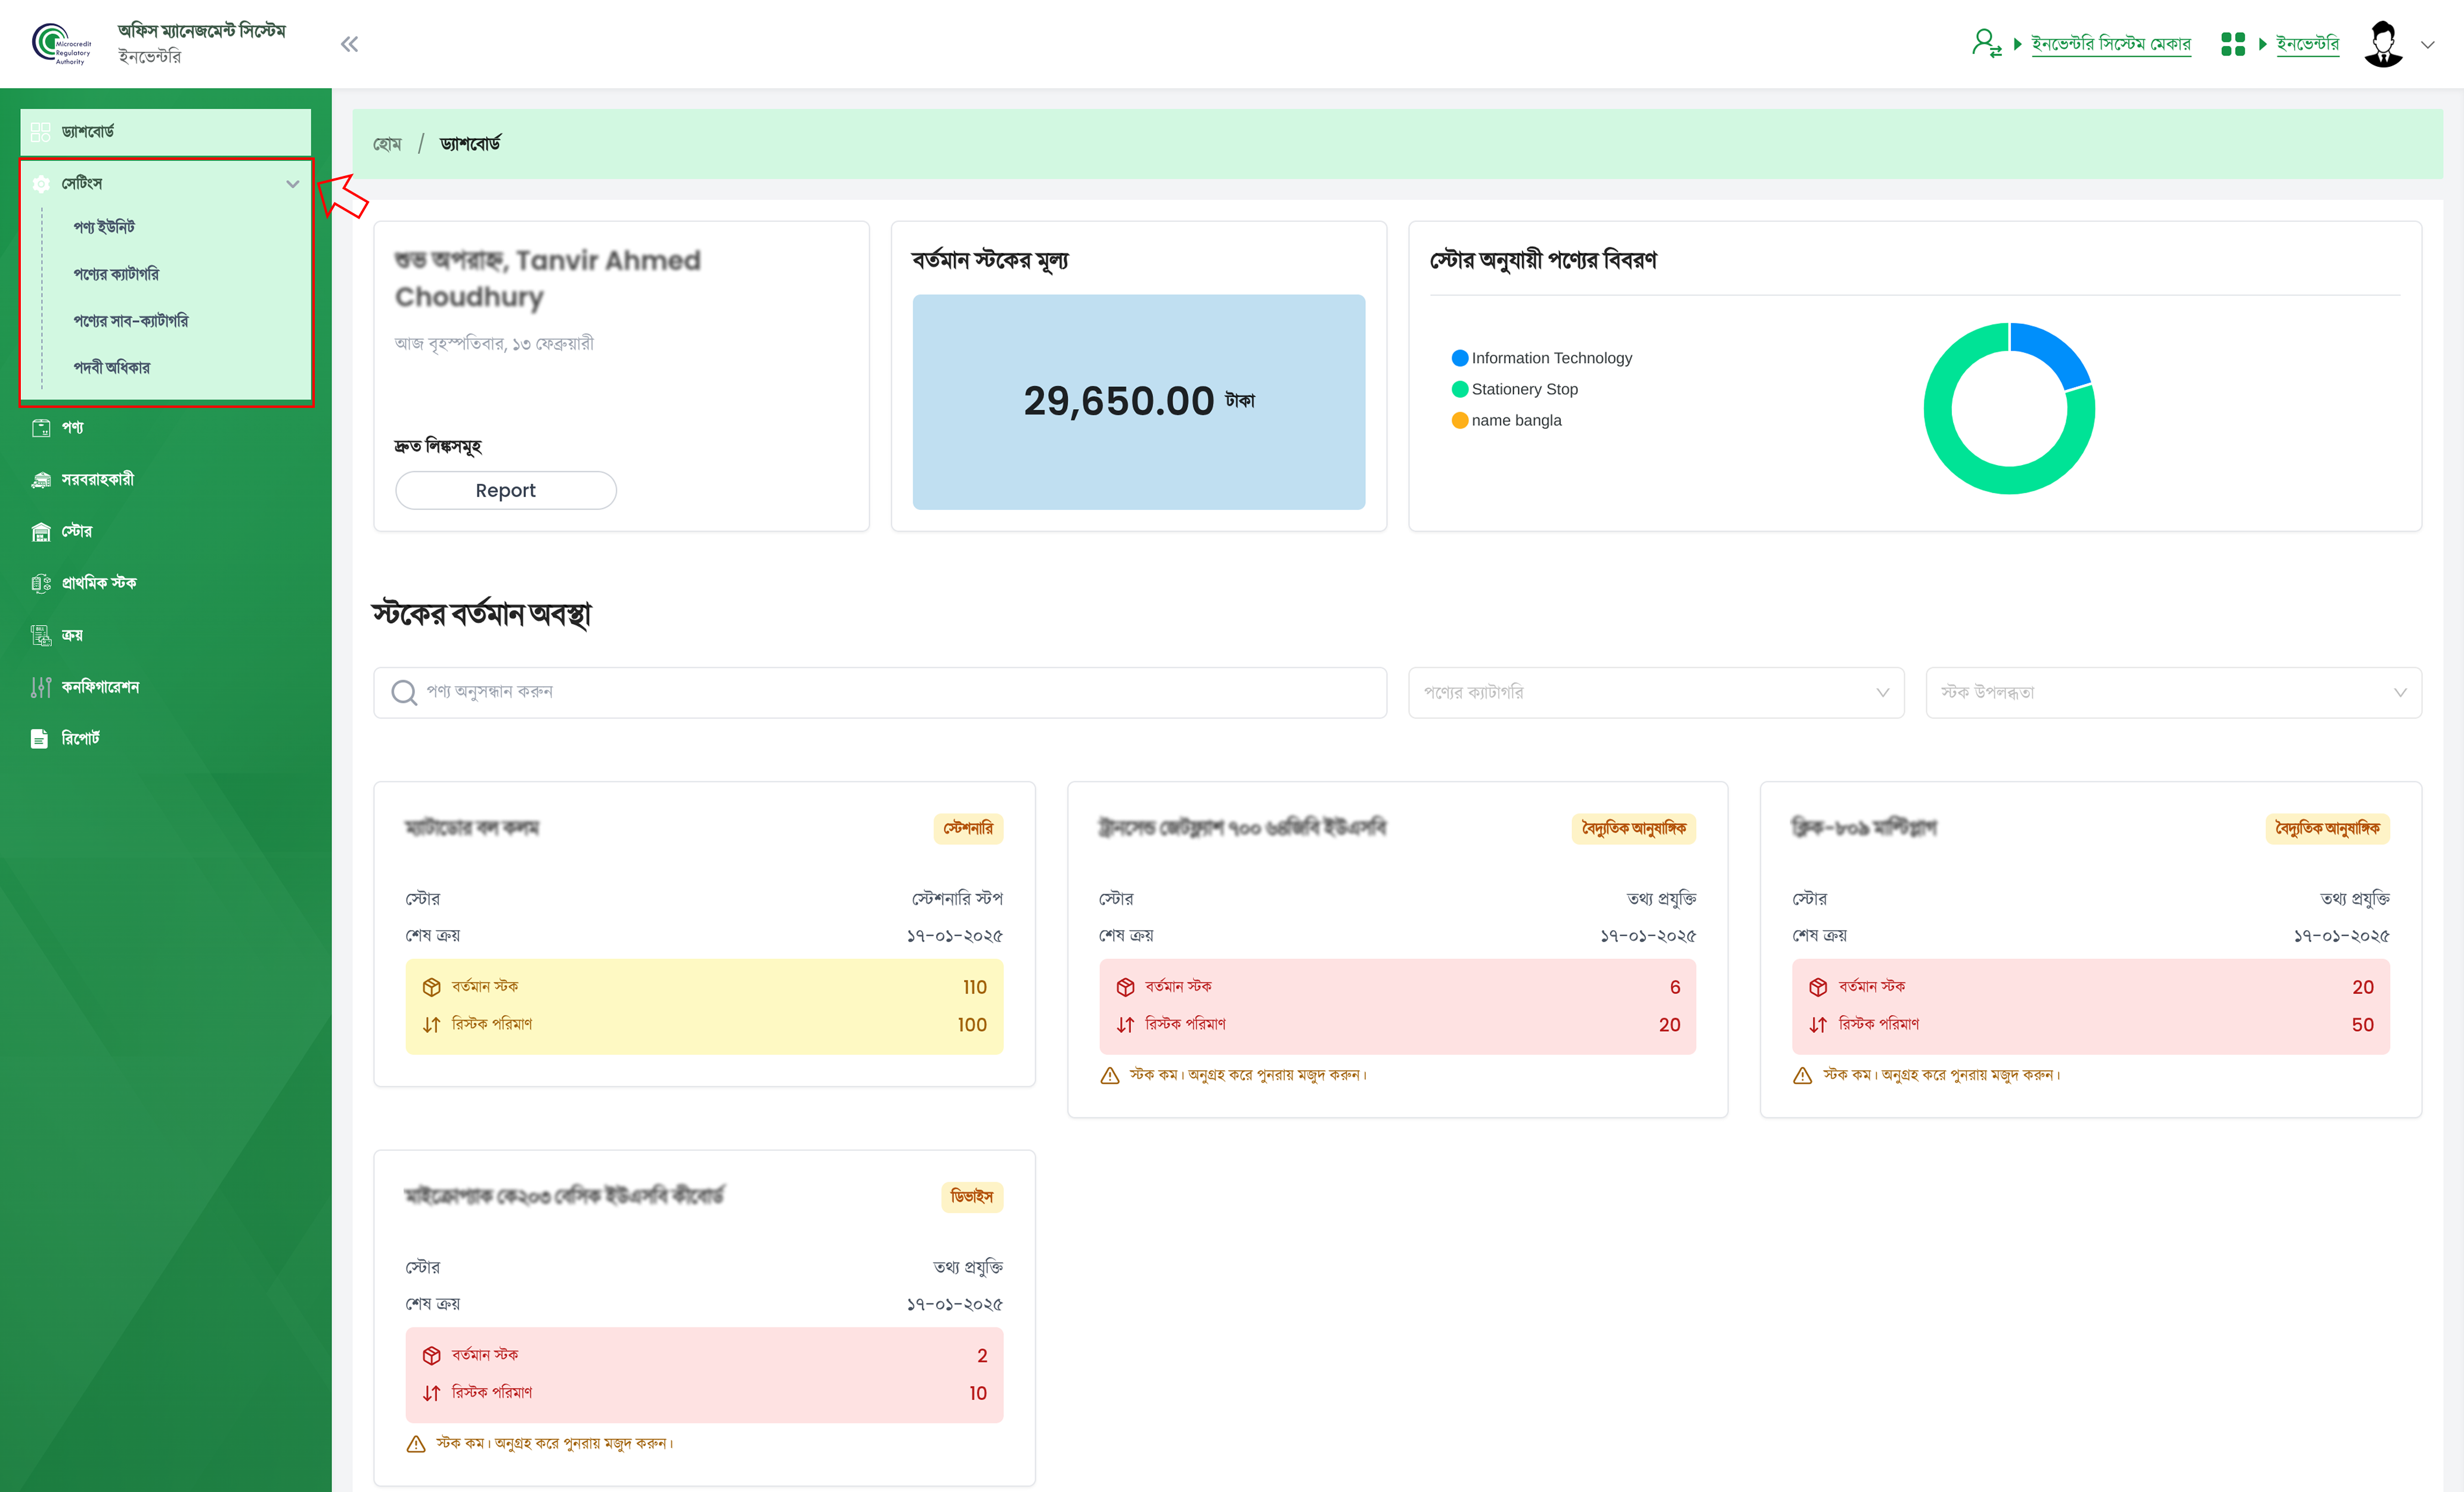
Task: Click the four-squares module icon in header
Action: pyautogui.click(x=2232, y=44)
